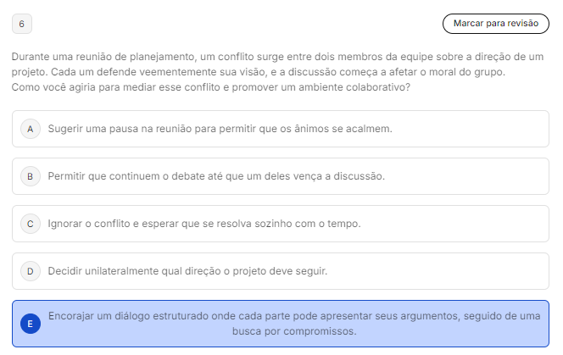The height and width of the screenshot is (355, 563).
Task: Select the letter A option circle
Action: pos(30,129)
